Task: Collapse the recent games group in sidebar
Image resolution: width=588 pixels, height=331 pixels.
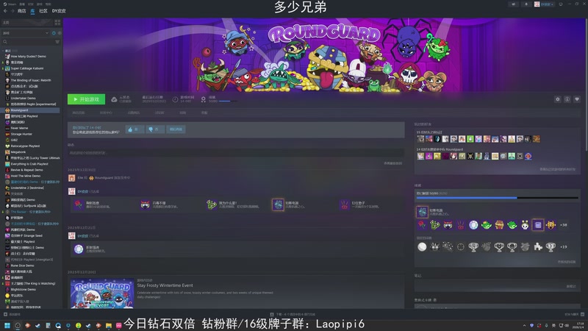Action: (4, 51)
